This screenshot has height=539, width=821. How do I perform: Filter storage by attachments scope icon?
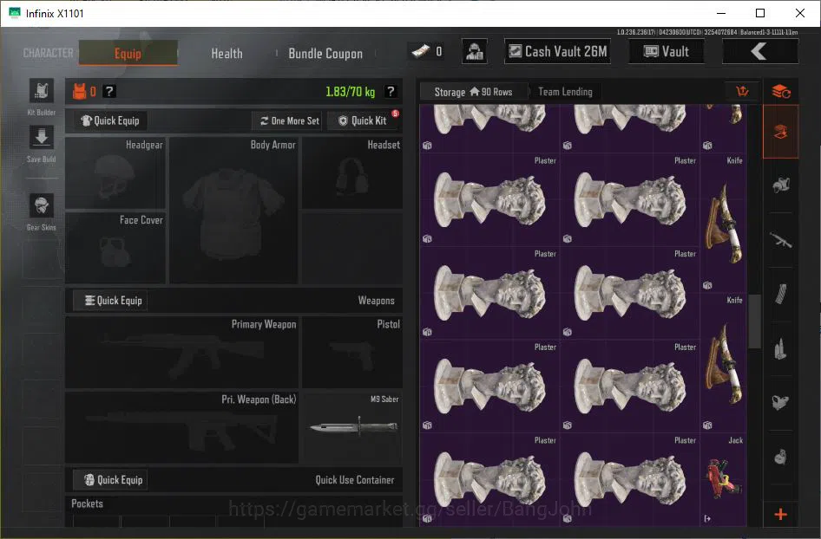tap(781, 403)
